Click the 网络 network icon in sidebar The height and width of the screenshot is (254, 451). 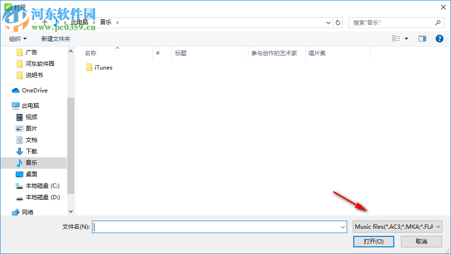pyautogui.click(x=16, y=212)
